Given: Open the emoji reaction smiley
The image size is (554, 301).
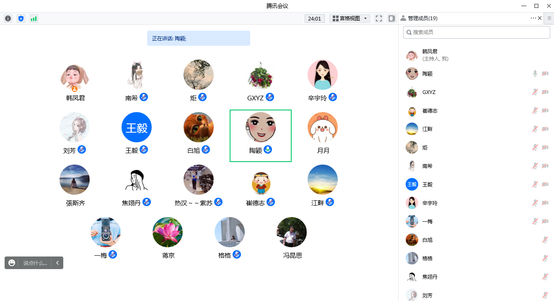Looking at the screenshot, I should pos(12,263).
